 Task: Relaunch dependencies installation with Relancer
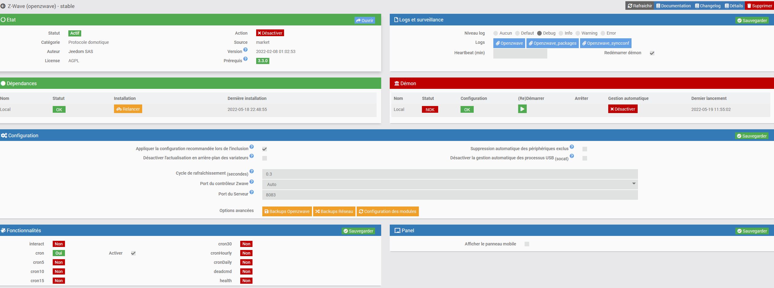tap(128, 109)
